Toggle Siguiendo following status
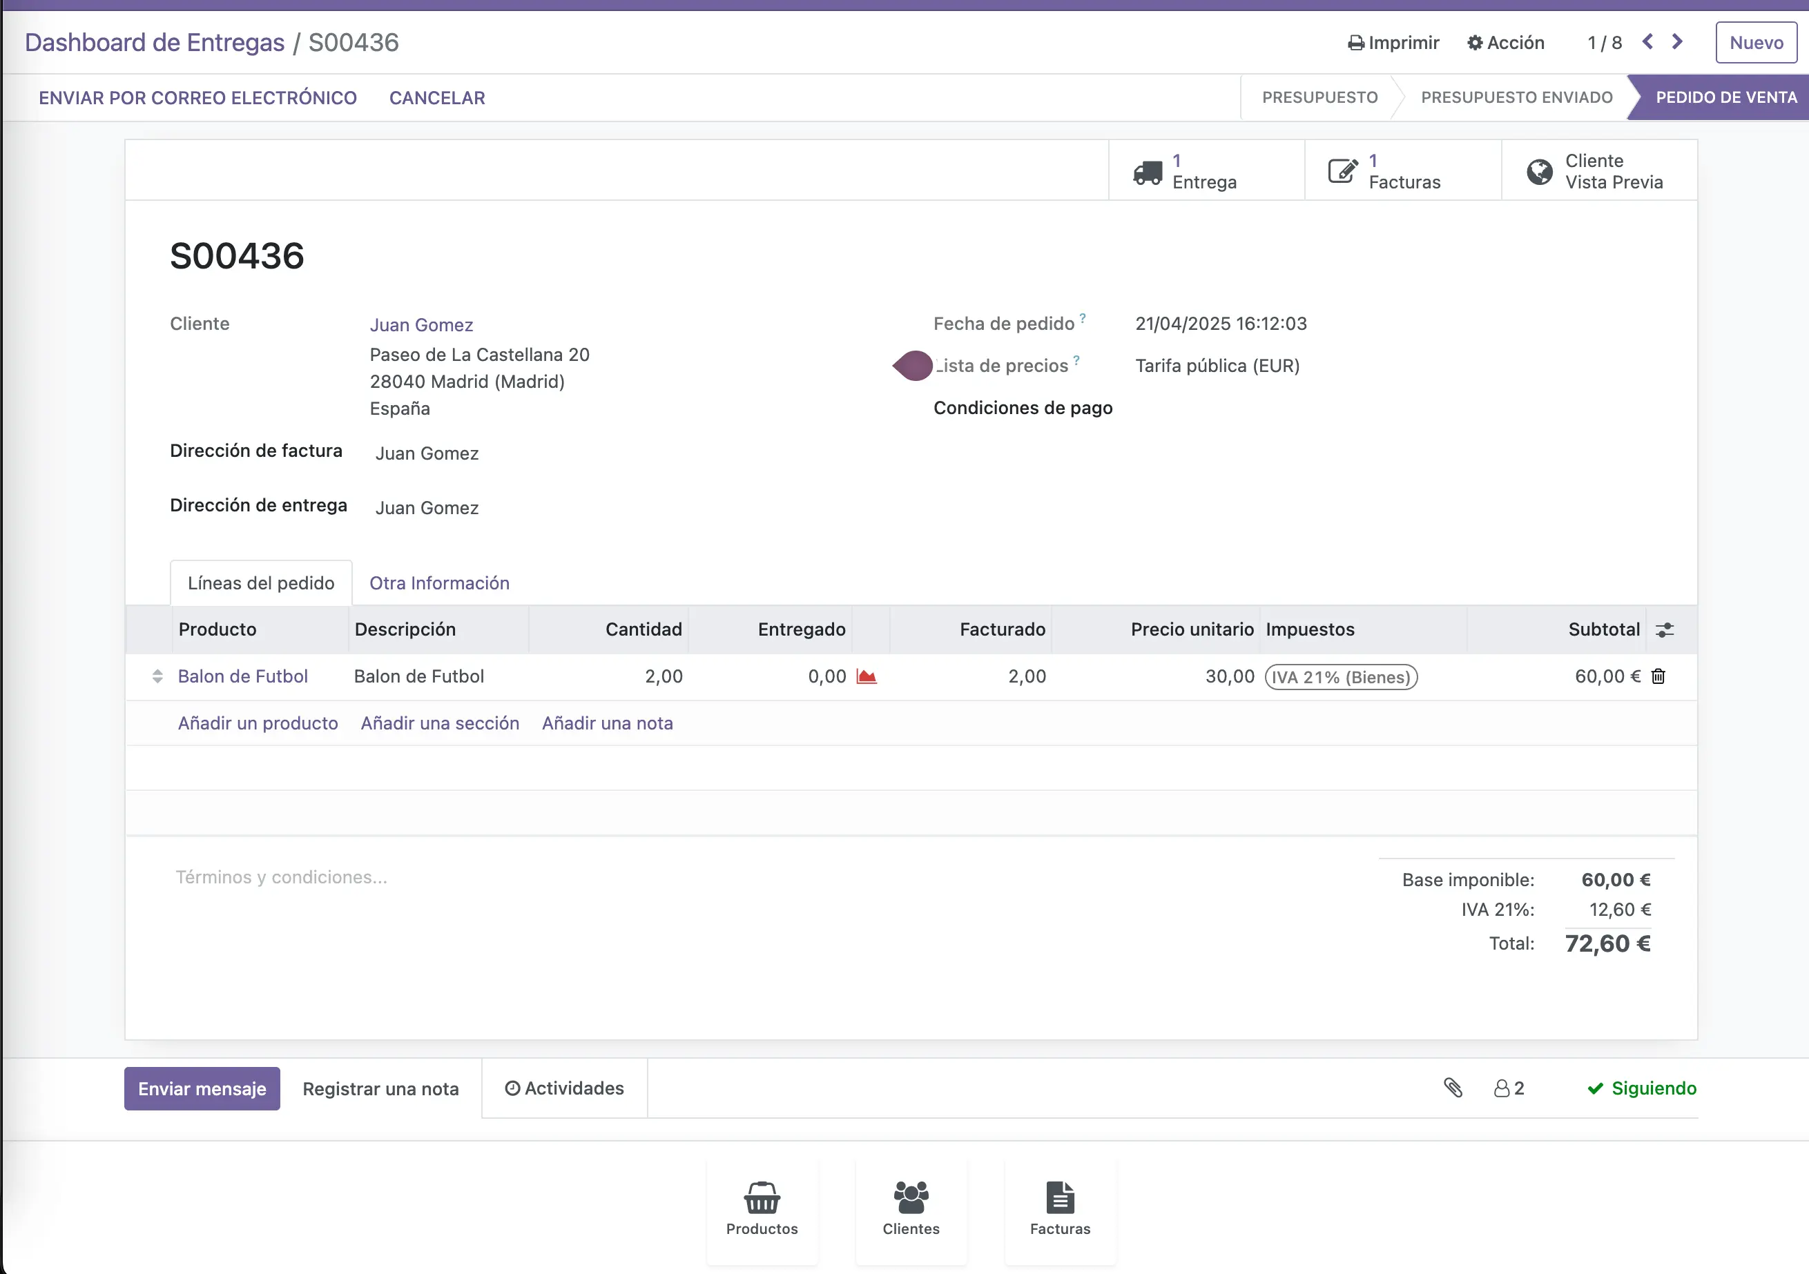Viewport: 1809px width, 1274px height. coord(1642,1088)
